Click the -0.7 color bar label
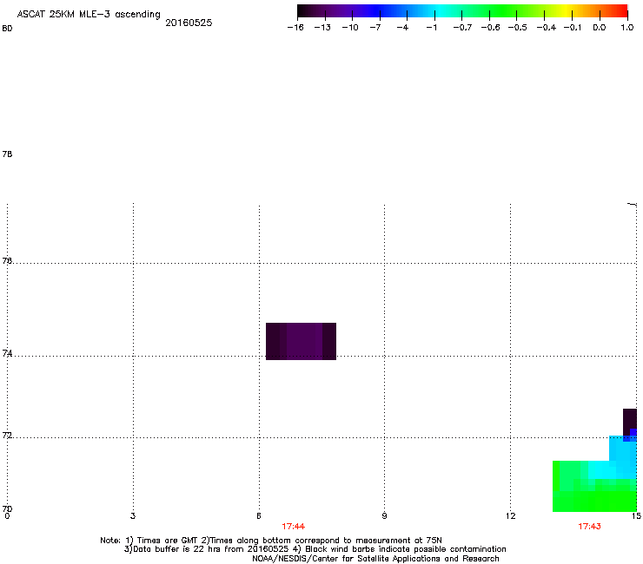Image resolution: width=643 pixels, height=564 pixels. [x=462, y=28]
